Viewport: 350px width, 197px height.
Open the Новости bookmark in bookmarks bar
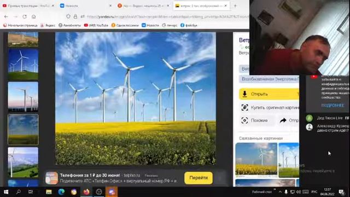click(150, 25)
